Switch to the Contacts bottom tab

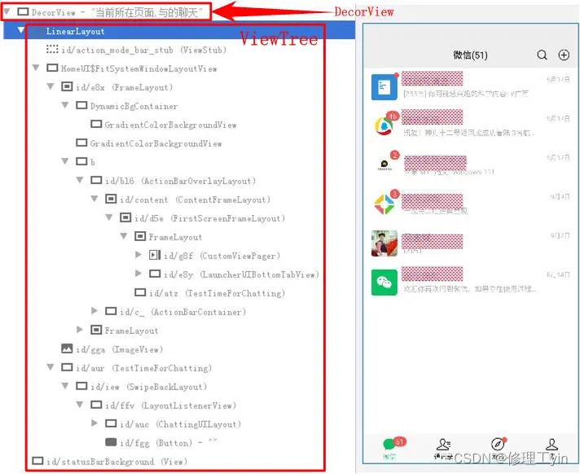(x=443, y=449)
